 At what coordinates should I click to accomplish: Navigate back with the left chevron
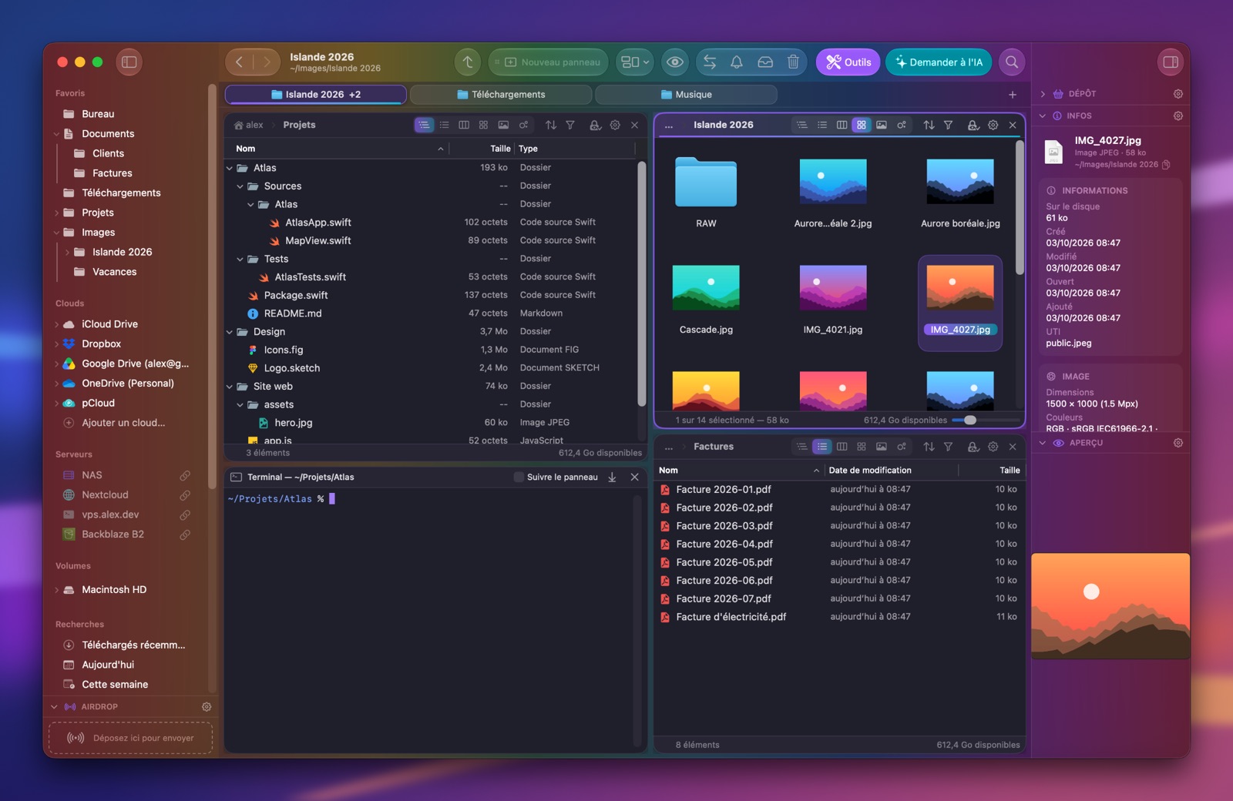point(239,62)
